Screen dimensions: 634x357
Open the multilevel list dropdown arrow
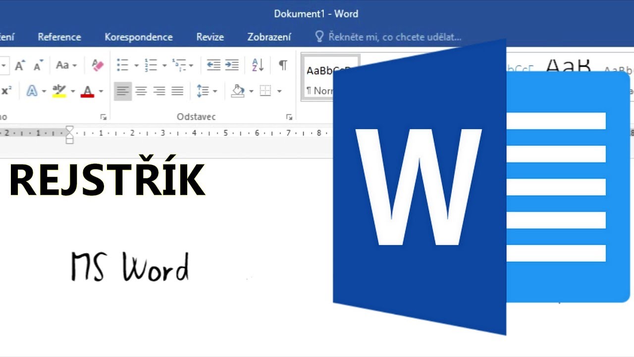(x=191, y=65)
